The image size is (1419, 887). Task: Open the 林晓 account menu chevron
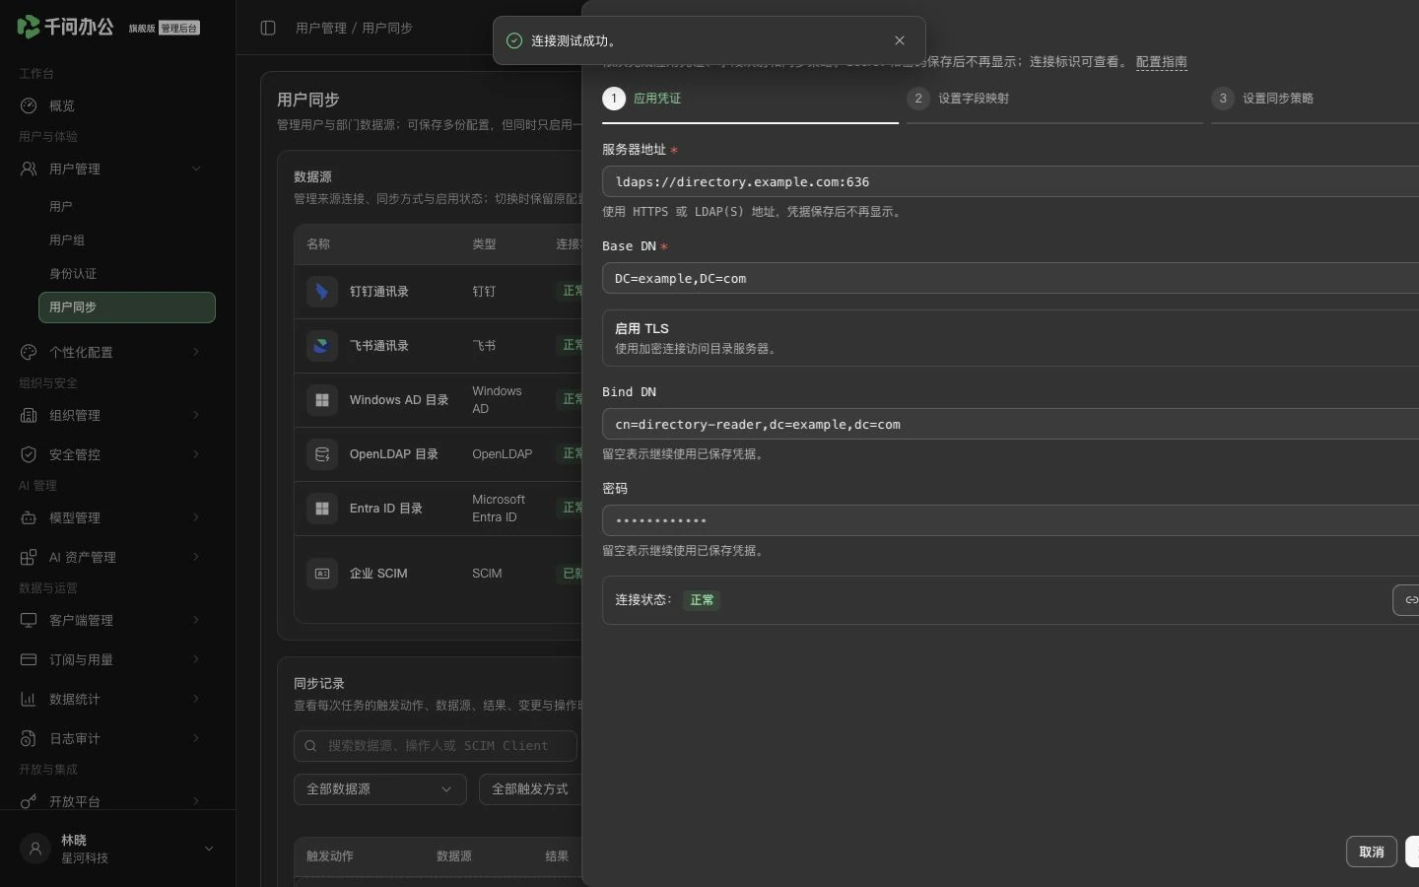209,849
